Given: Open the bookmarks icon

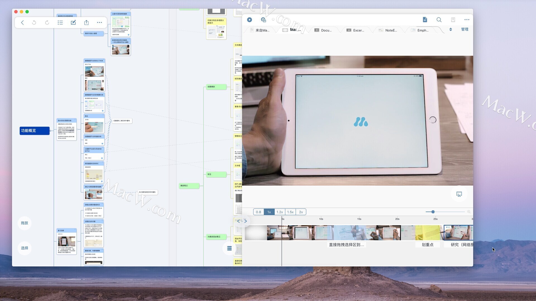Looking at the screenshot, I should pyautogui.click(x=453, y=20).
